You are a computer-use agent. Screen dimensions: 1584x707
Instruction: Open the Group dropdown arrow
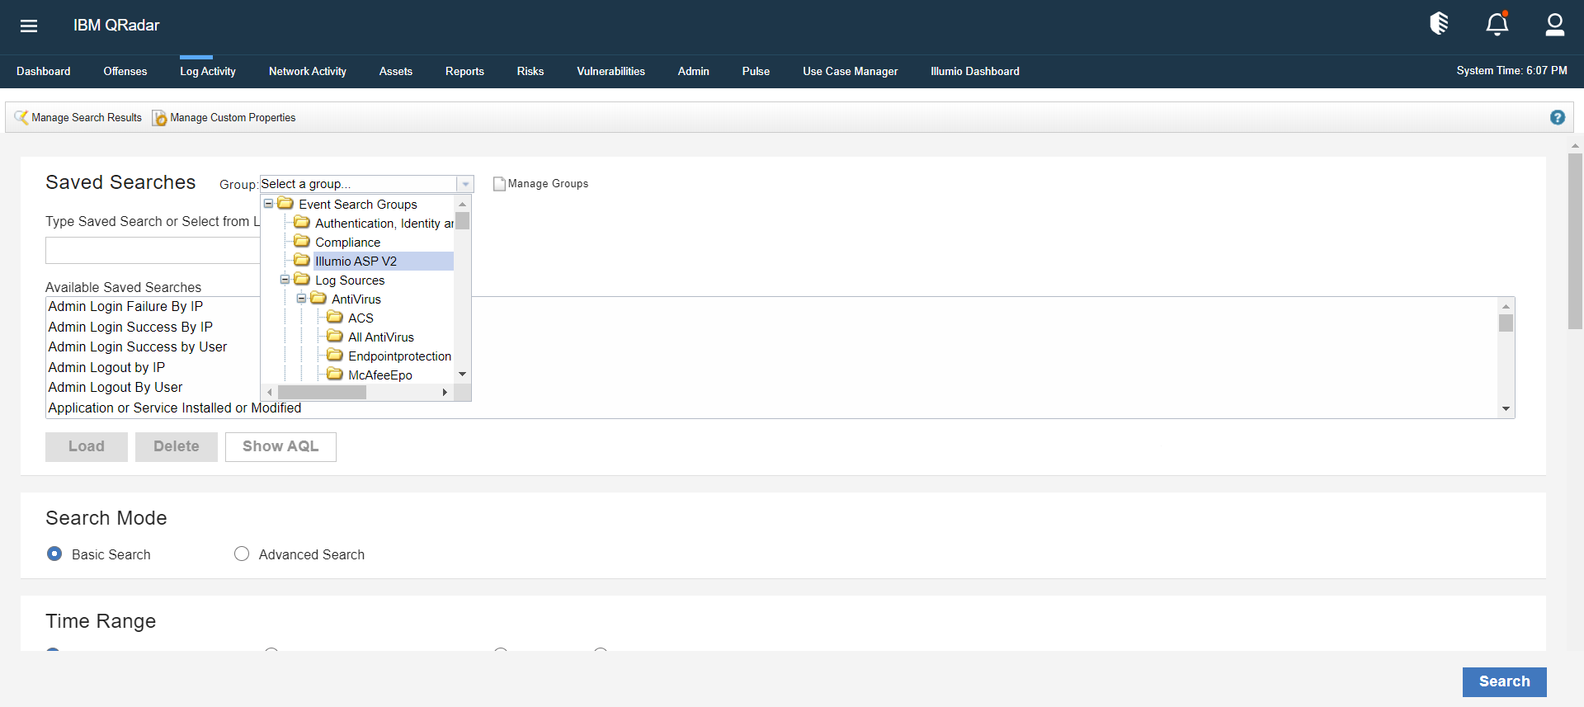pyautogui.click(x=465, y=184)
